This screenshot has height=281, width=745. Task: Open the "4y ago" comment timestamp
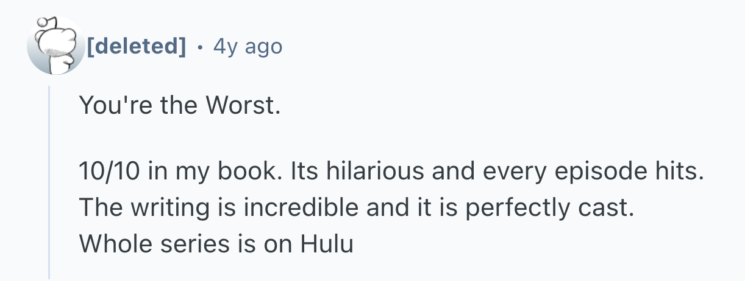point(248,46)
